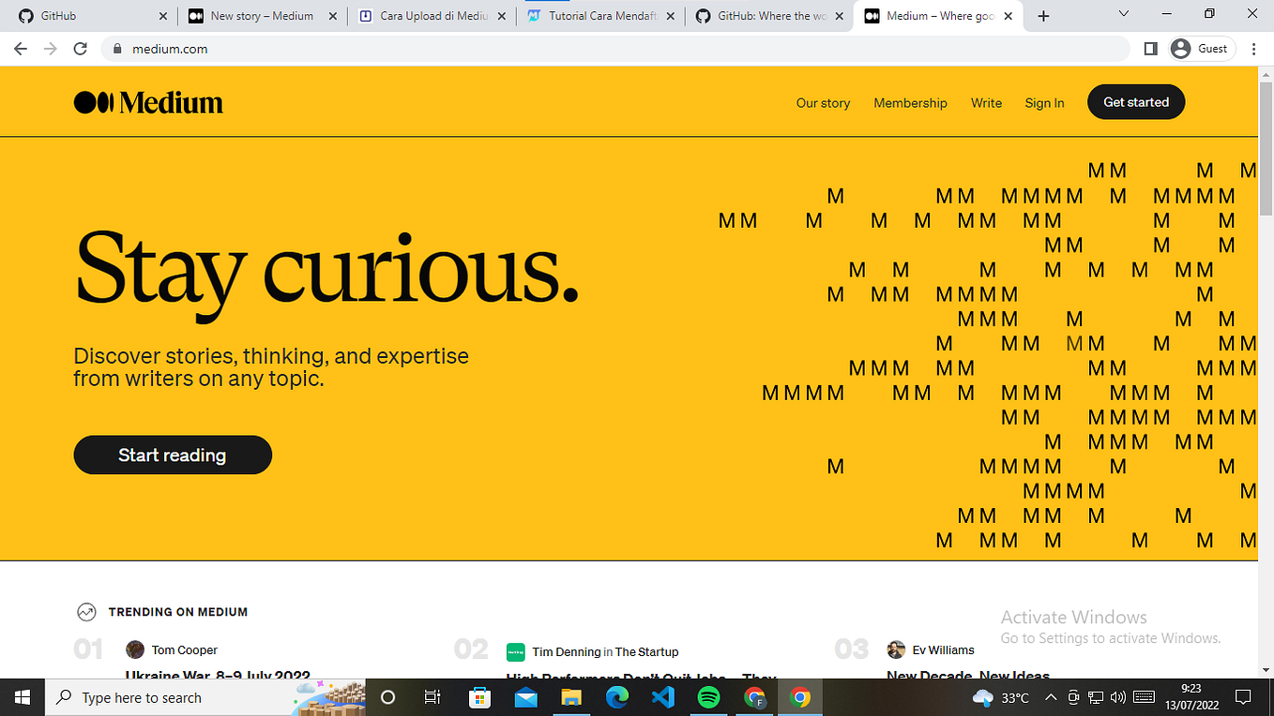The width and height of the screenshot is (1274, 716).
Task: Open the notification center icon
Action: point(1243,697)
